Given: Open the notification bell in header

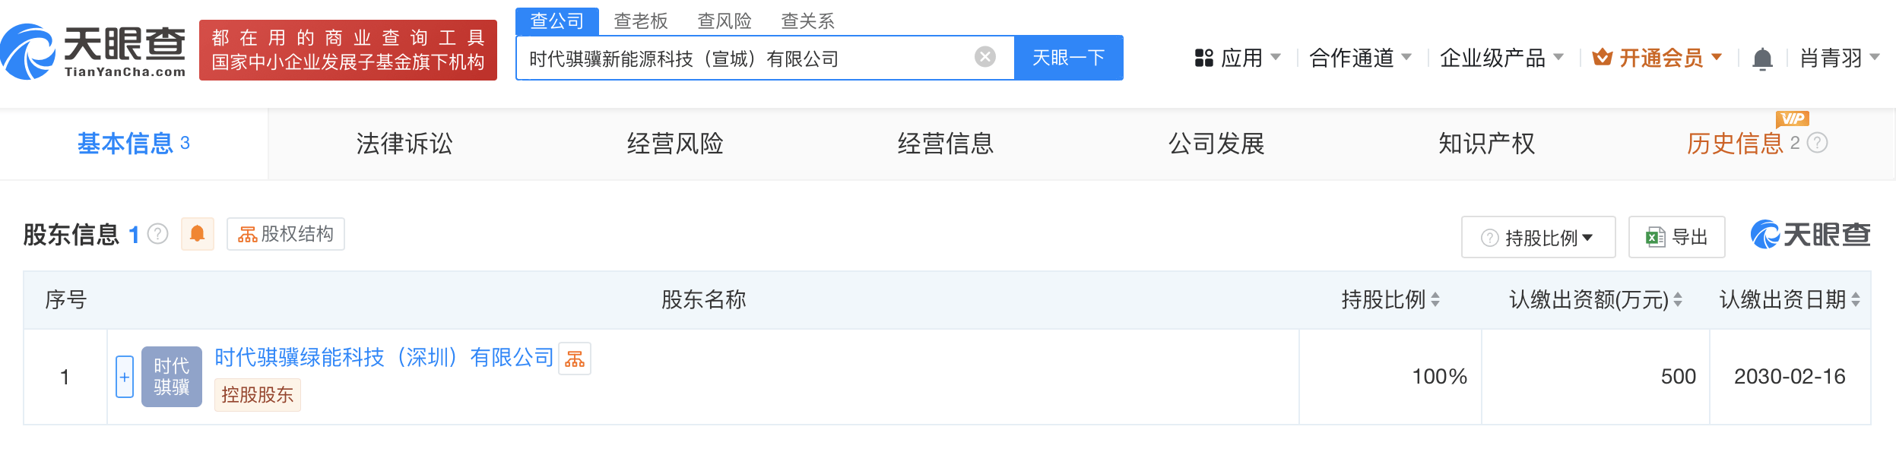Looking at the screenshot, I should point(1762,58).
